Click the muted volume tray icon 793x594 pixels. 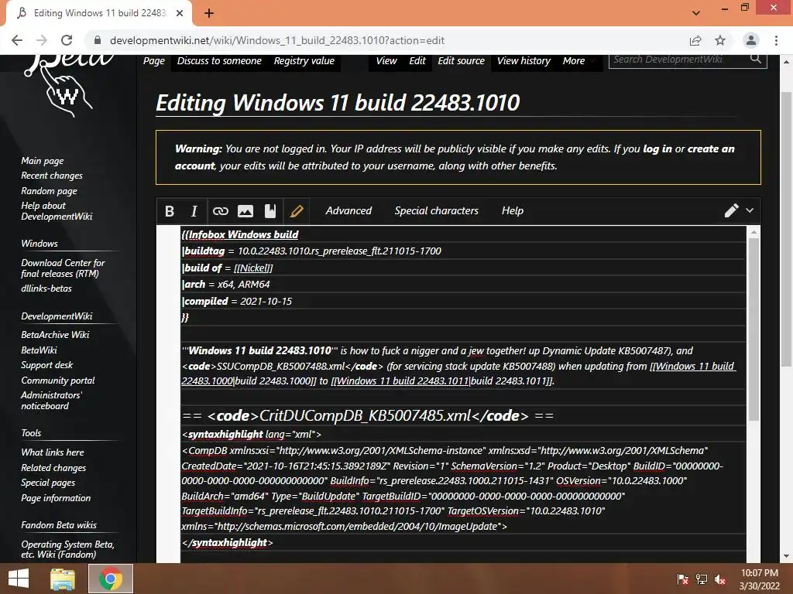(x=720, y=579)
